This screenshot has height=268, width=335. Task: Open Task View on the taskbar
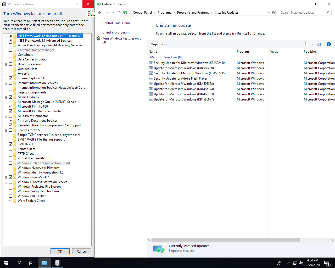[31, 263]
